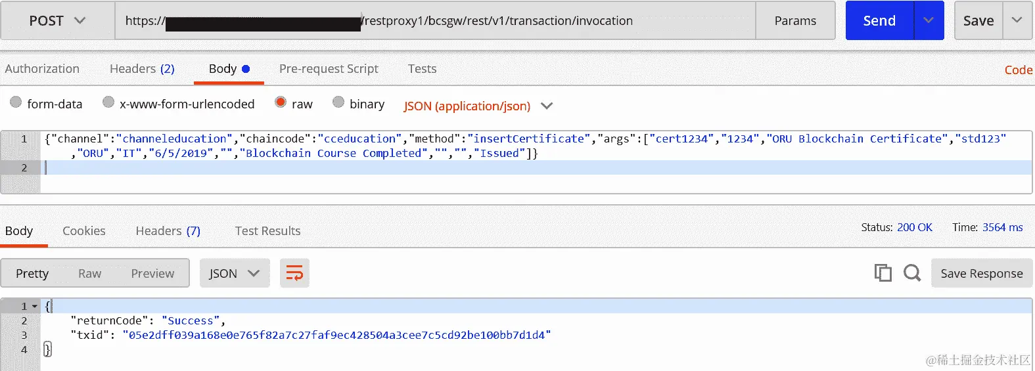Switch response view to Preview
Image resolution: width=1035 pixels, height=371 pixels.
[152, 273]
